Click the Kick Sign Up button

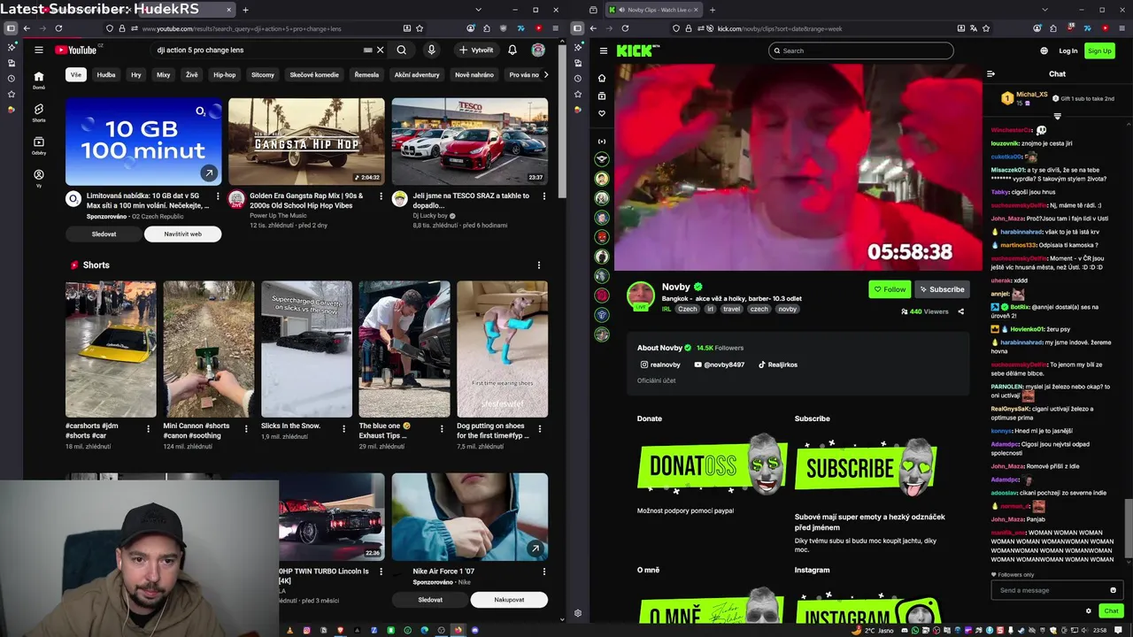coord(1099,50)
